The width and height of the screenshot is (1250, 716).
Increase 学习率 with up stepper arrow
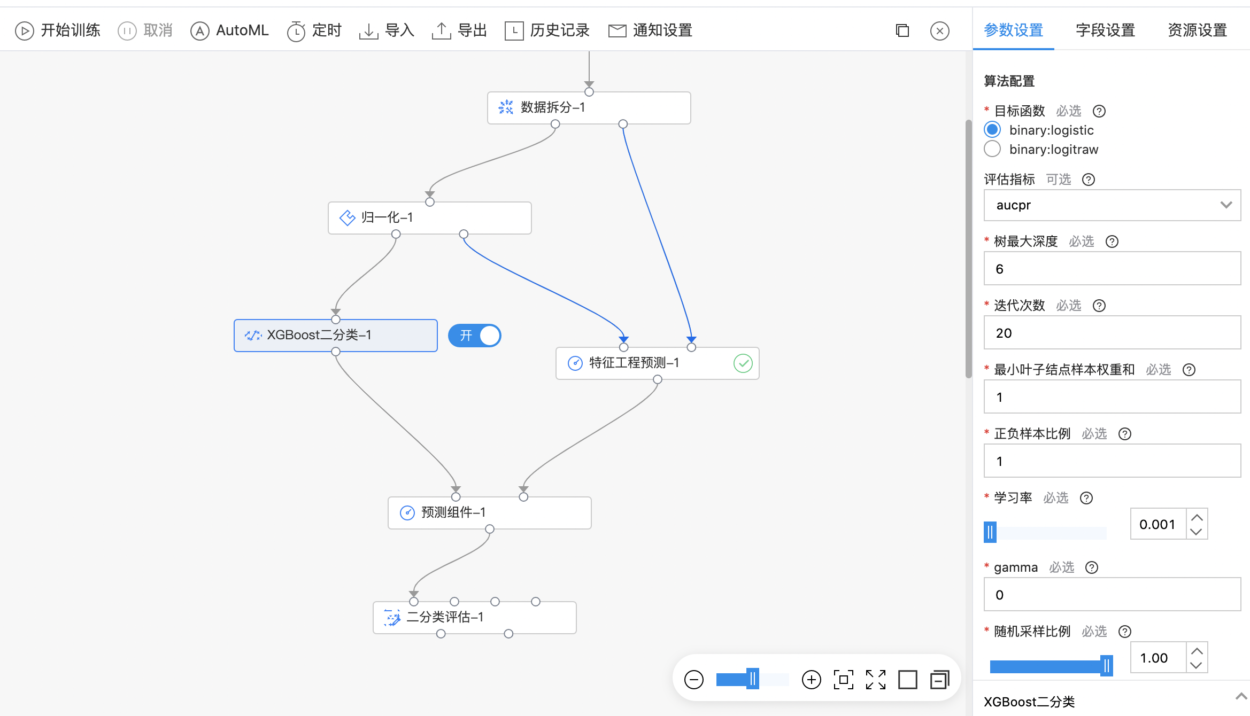(x=1197, y=517)
